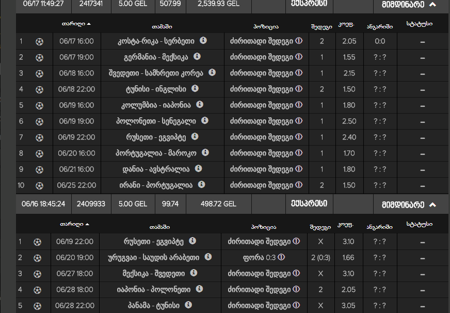Image resolution: width=450 pixels, height=313 pixels.
Task: Click football icon in პანამა - ტუნისი row
Action: pos(37,306)
